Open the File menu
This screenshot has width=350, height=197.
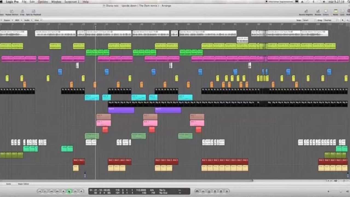[24, 2]
